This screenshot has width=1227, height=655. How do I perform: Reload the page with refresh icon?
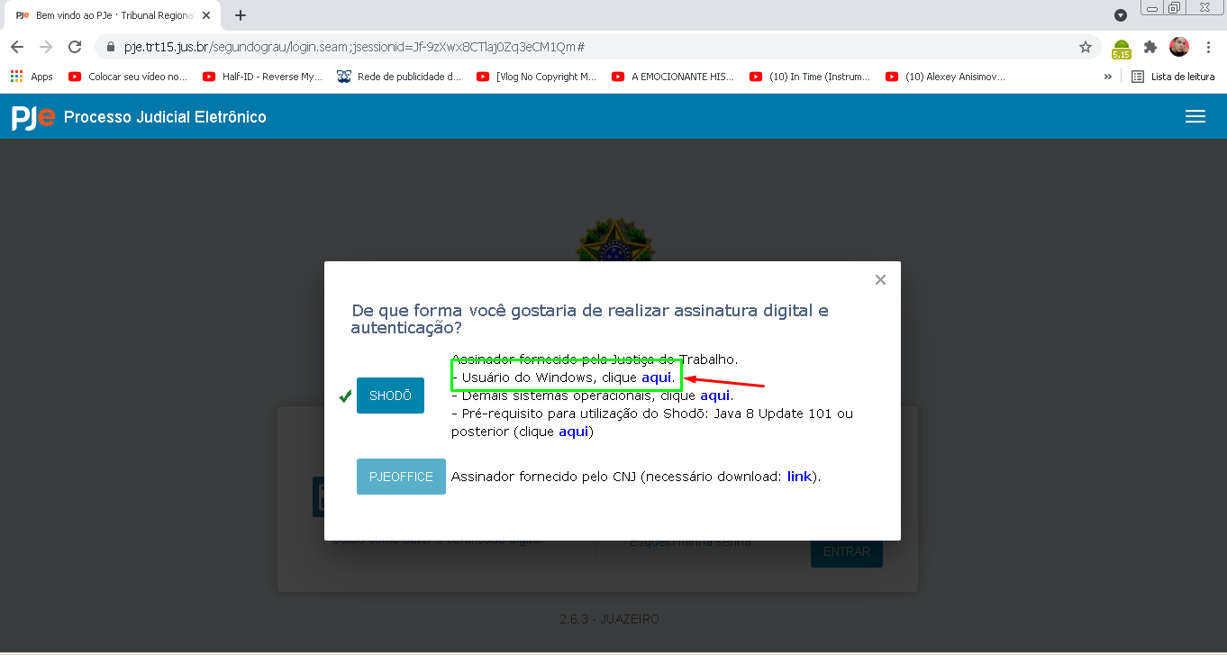pos(75,47)
